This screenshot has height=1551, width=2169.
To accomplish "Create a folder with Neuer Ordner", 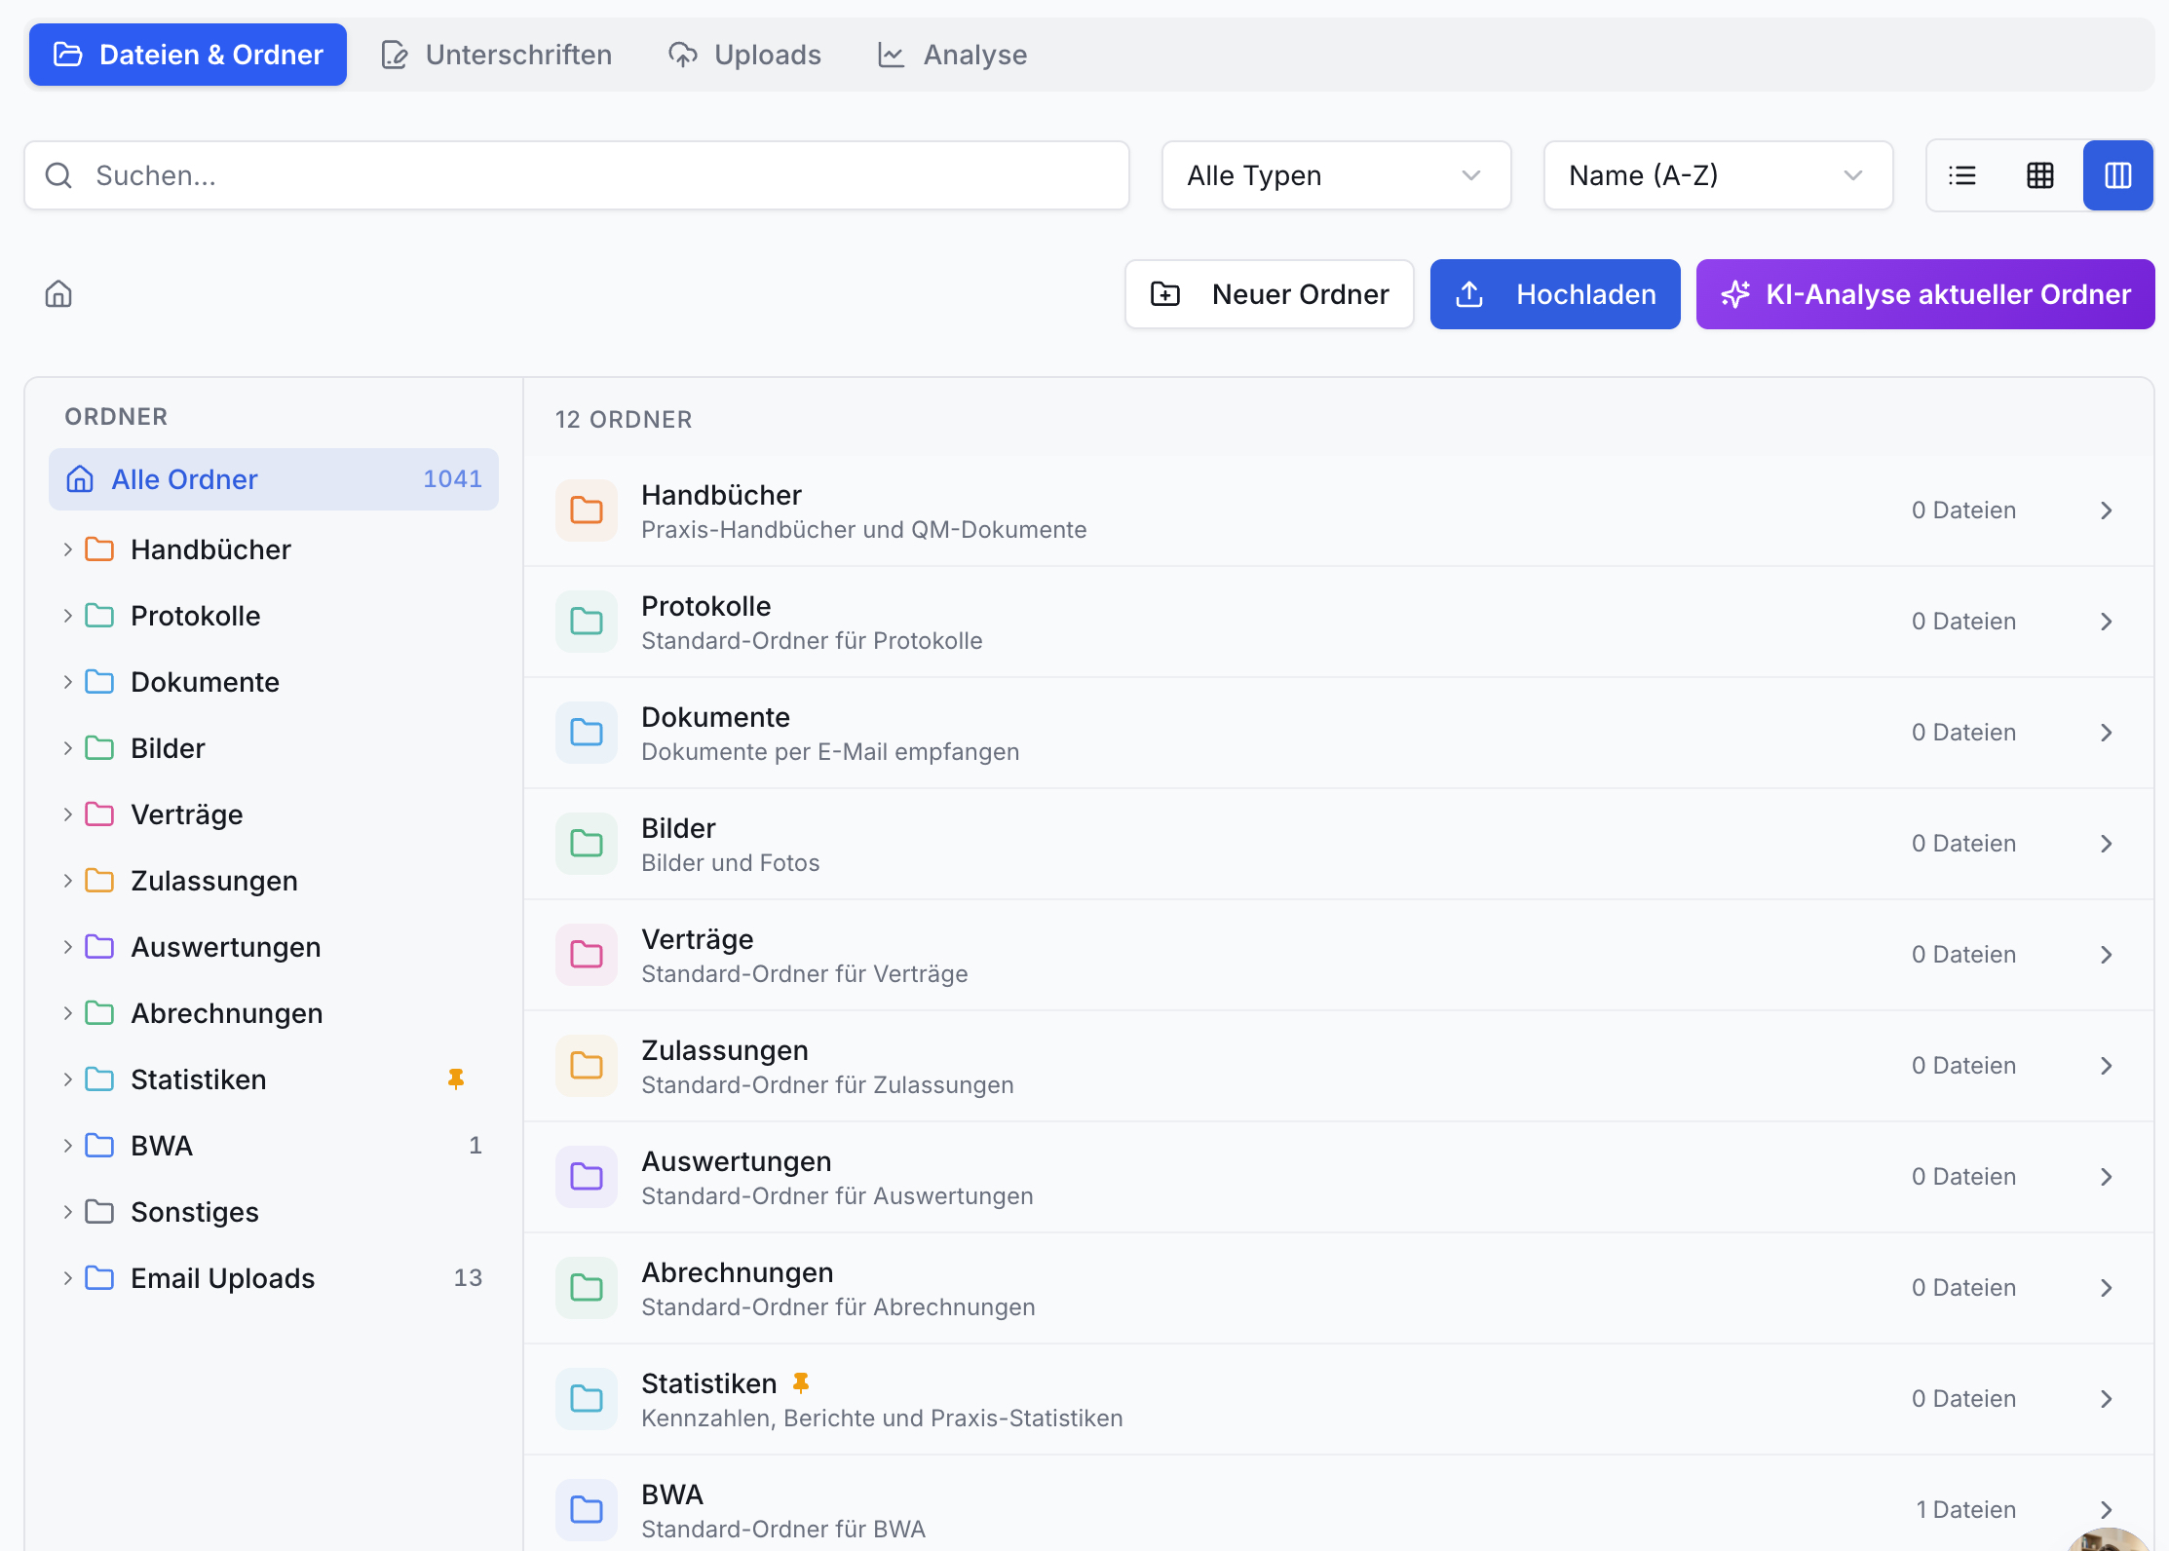I will [1270, 294].
